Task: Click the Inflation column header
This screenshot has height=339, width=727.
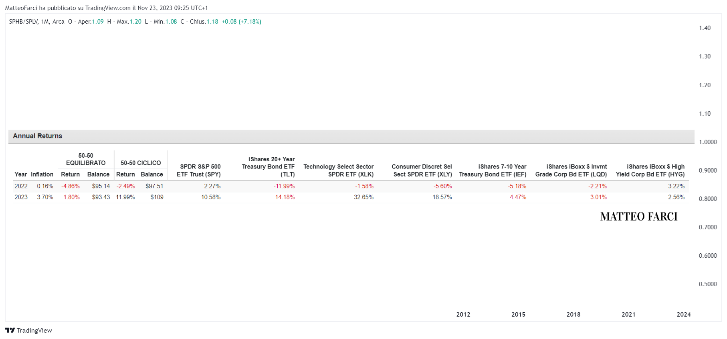Action: click(42, 175)
